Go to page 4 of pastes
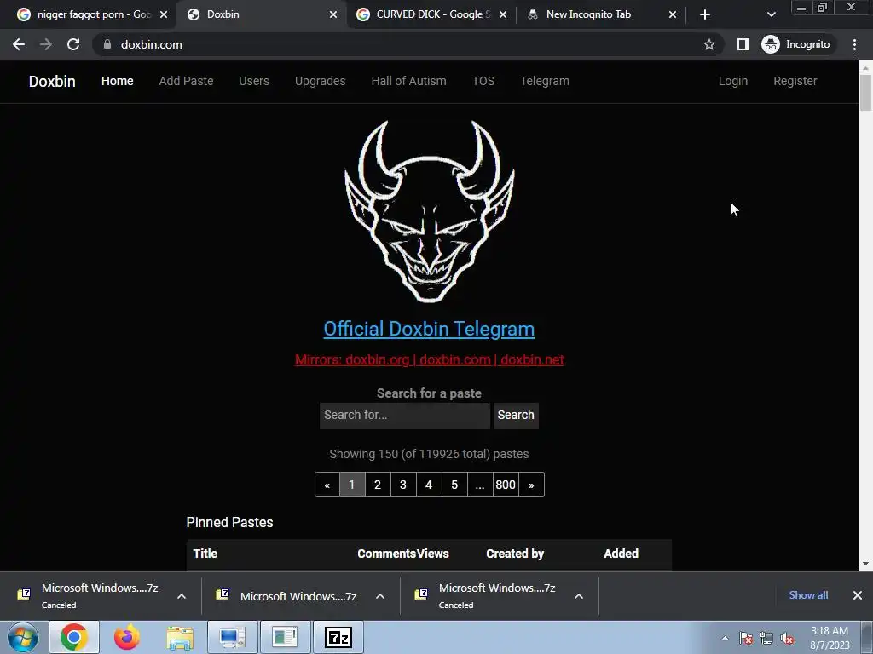The height and width of the screenshot is (654, 873). point(429,485)
